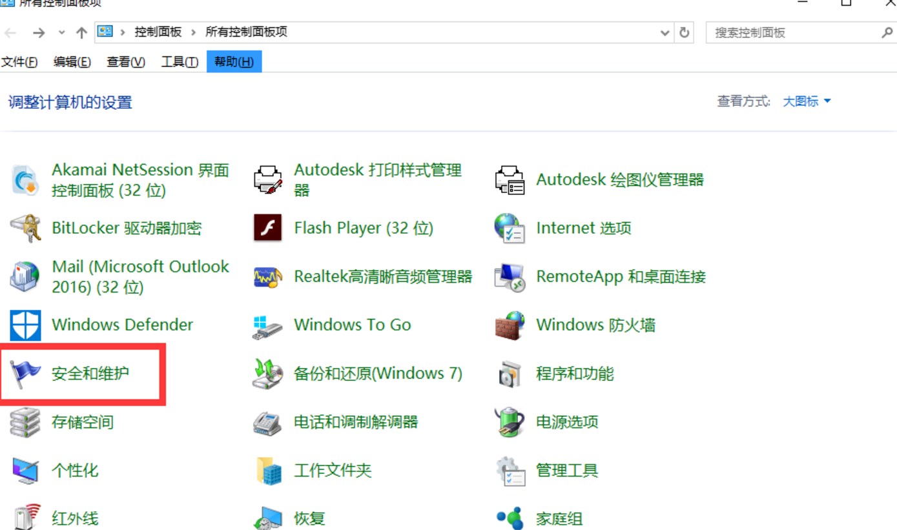Open the Akamai NetSession control panel icon
Viewport: 897px width, 530px height.
pos(26,180)
